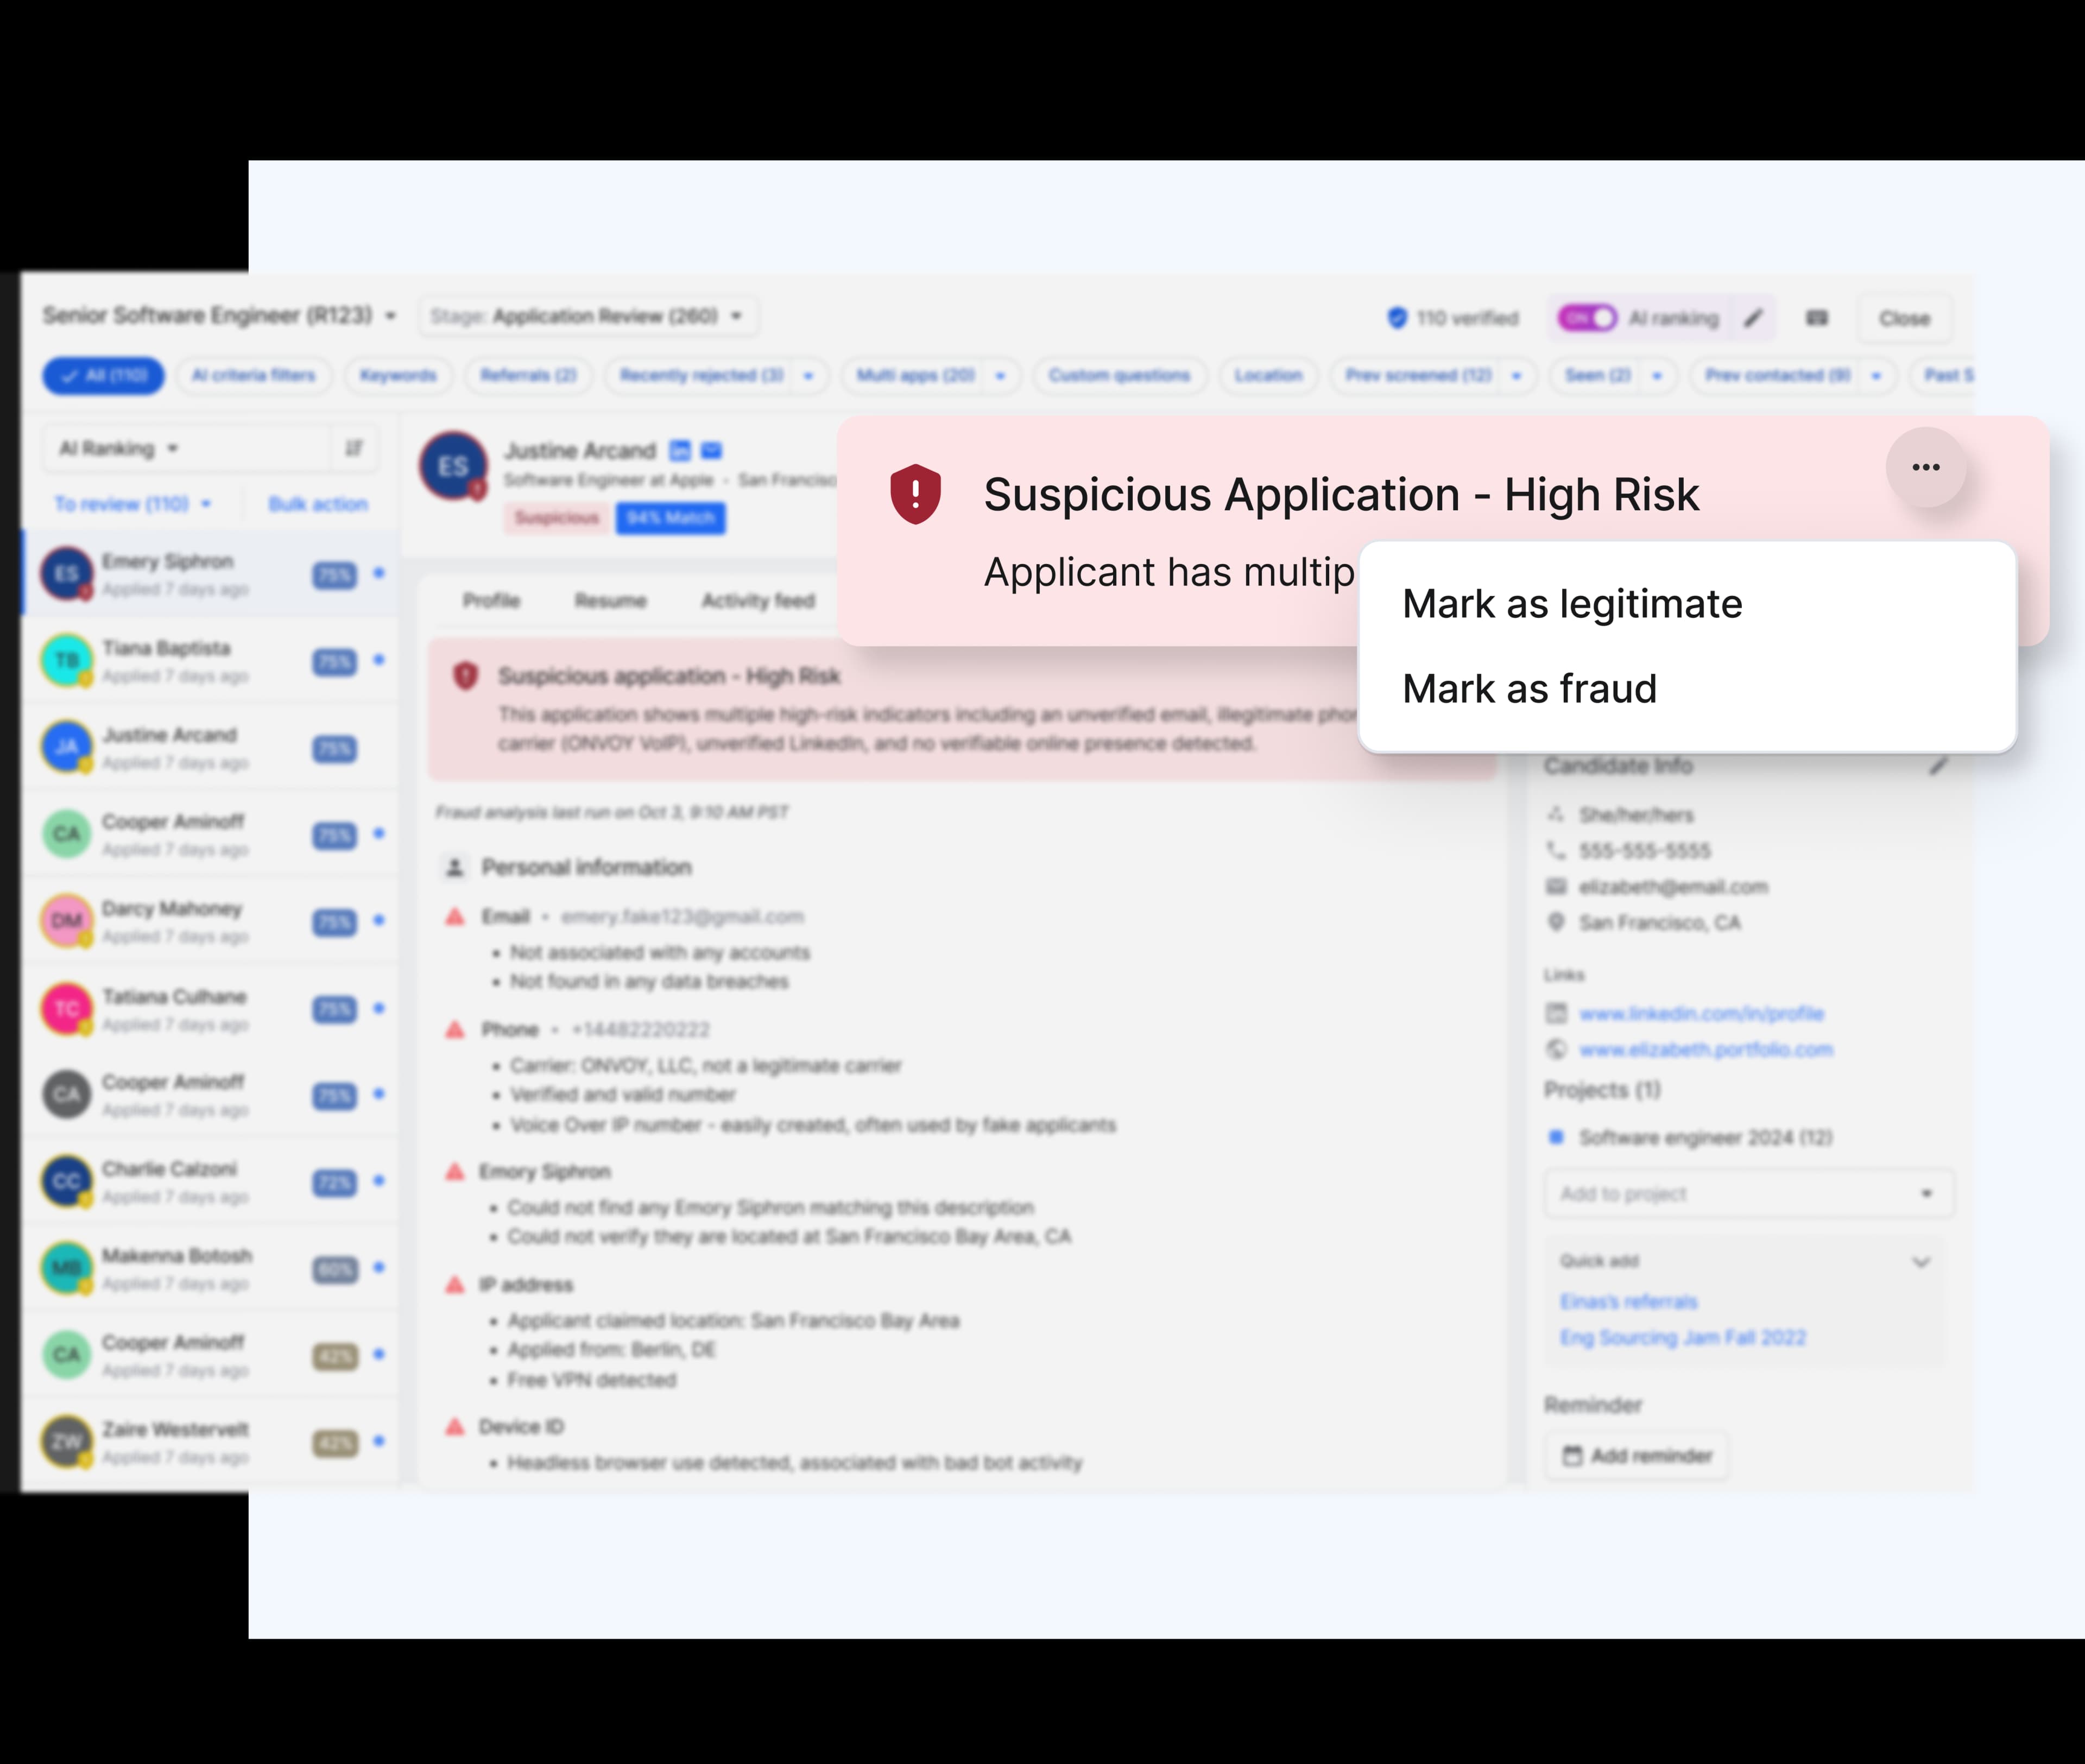
Task: Click the 110 verified shield icon
Action: (x=1397, y=316)
